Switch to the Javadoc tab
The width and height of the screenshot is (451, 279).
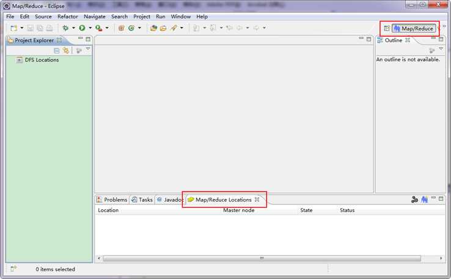point(170,200)
